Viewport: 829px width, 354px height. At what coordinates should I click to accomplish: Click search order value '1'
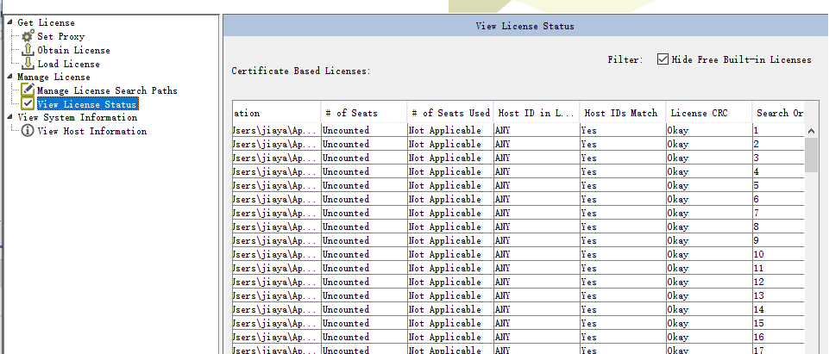click(x=756, y=130)
